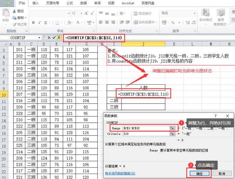The image size is (235, 179).
Task: Toggle italic formatting
Action: 39,23
